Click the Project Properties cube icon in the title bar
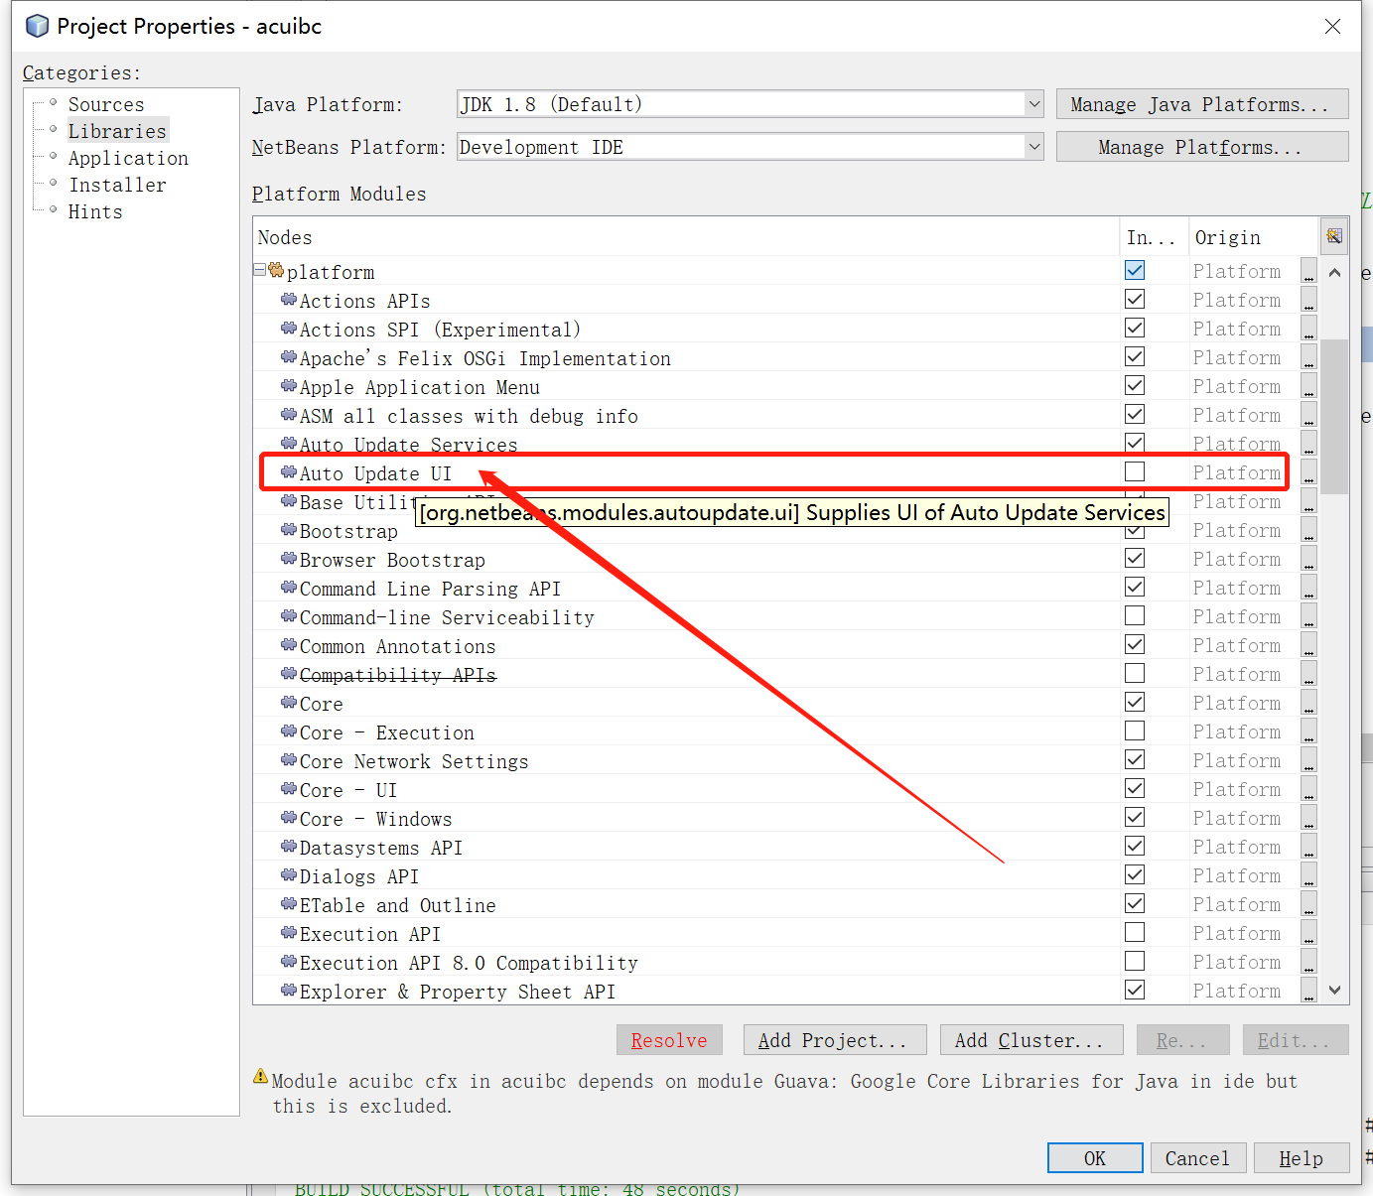Viewport: 1373px width, 1196px height. pyautogui.click(x=37, y=26)
